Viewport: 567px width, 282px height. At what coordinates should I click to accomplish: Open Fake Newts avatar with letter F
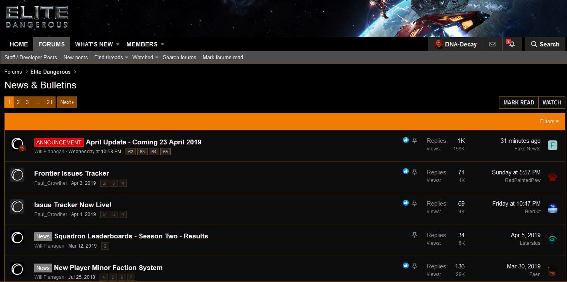552,145
